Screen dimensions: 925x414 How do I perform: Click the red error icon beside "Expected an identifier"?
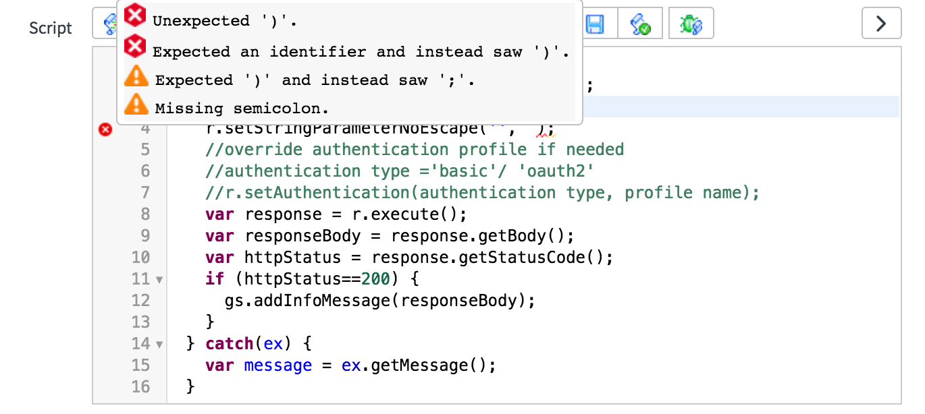pyautogui.click(x=136, y=47)
